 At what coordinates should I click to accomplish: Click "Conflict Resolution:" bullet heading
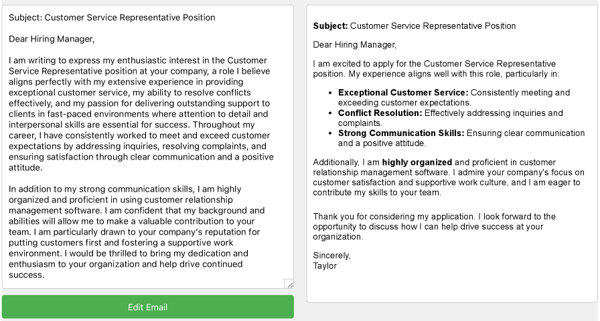pos(380,113)
